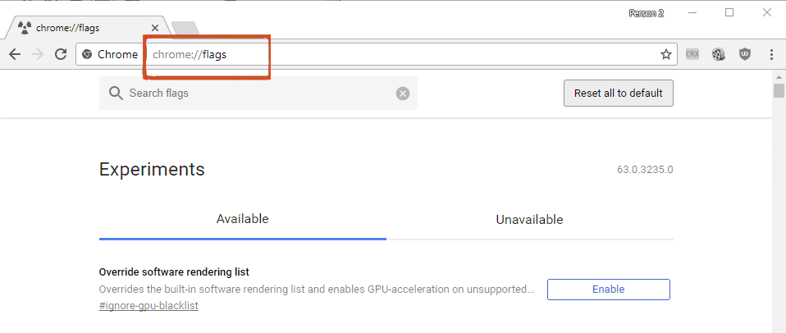The height and width of the screenshot is (333, 786).
Task: Open the CRX extension icon
Action: (x=692, y=54)
